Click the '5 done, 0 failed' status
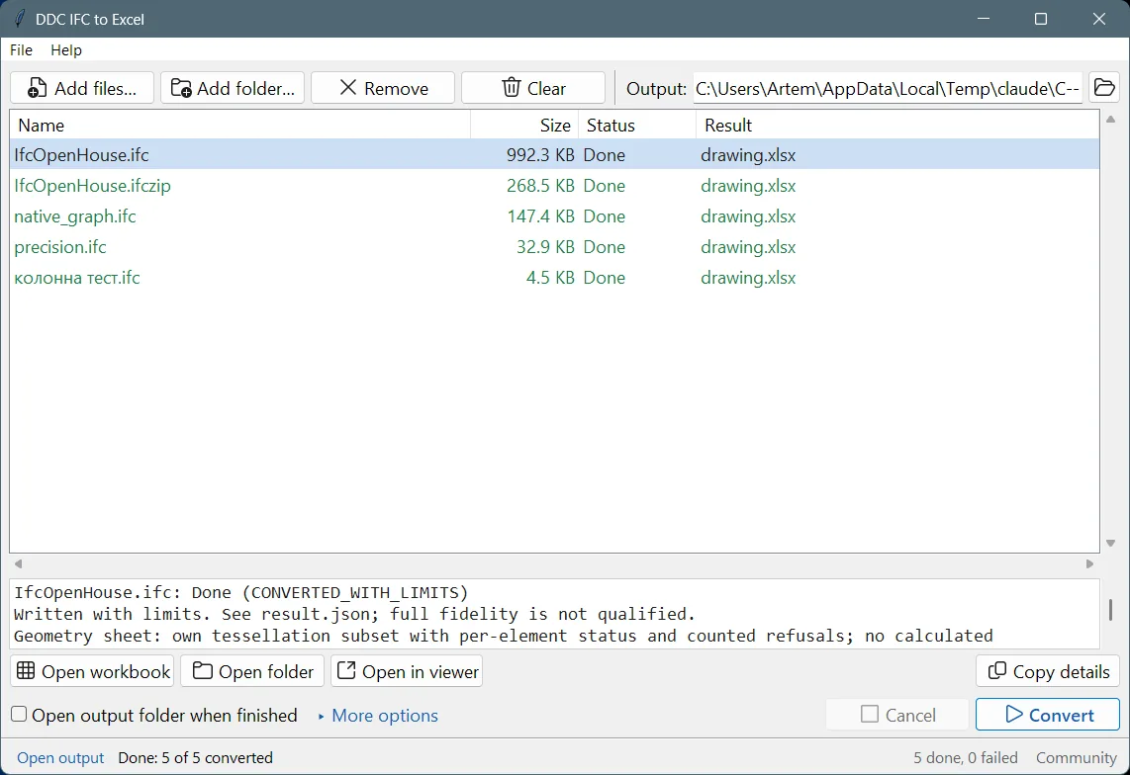The height and width of the screenshot is (775, 1130). pos(966,758)
